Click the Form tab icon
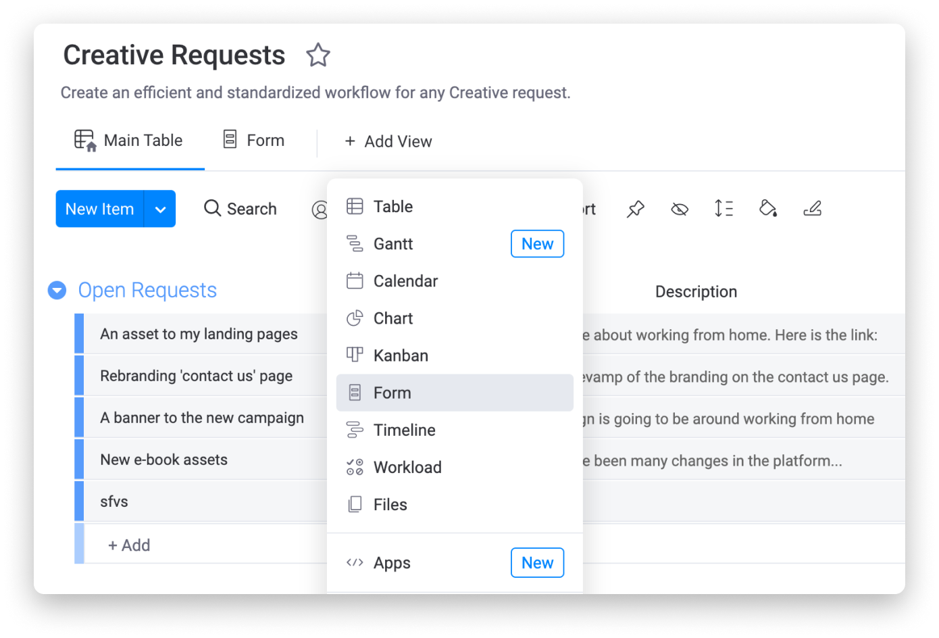The width and height of the screenshot is (939, 638). [x=230, y=139]
